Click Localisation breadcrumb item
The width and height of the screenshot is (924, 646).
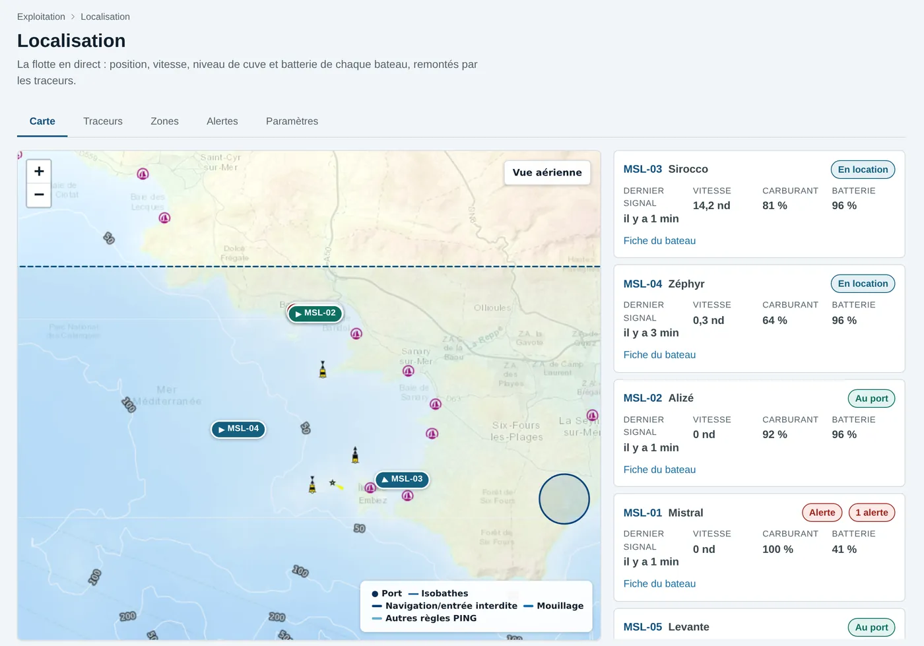coord(105,16)
